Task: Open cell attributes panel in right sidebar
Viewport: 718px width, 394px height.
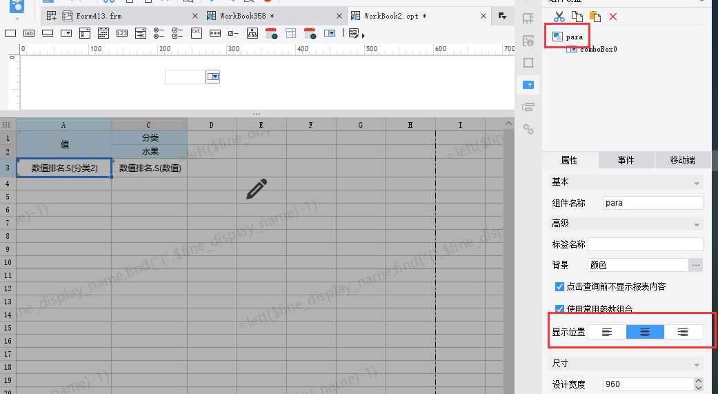Action: click(x=528, y=40)
